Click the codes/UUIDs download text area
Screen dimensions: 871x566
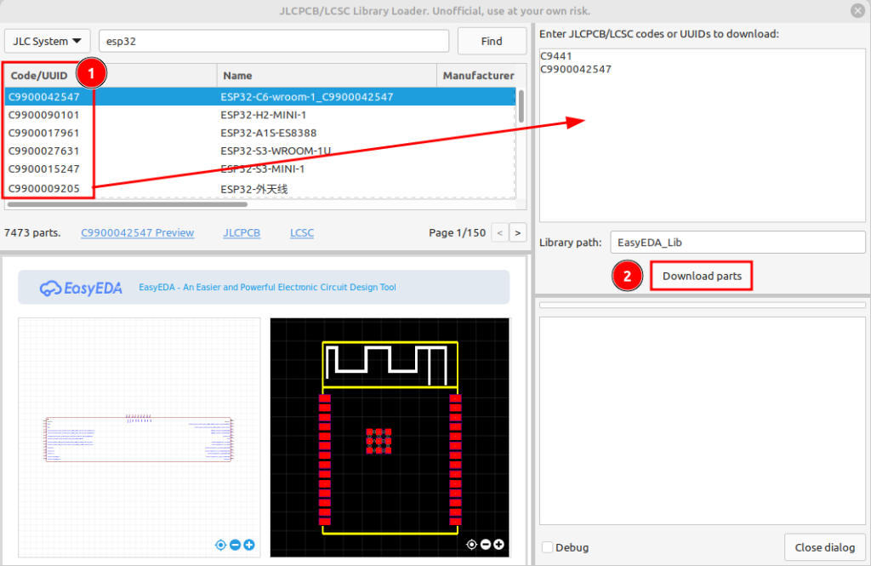coord(702,135)
